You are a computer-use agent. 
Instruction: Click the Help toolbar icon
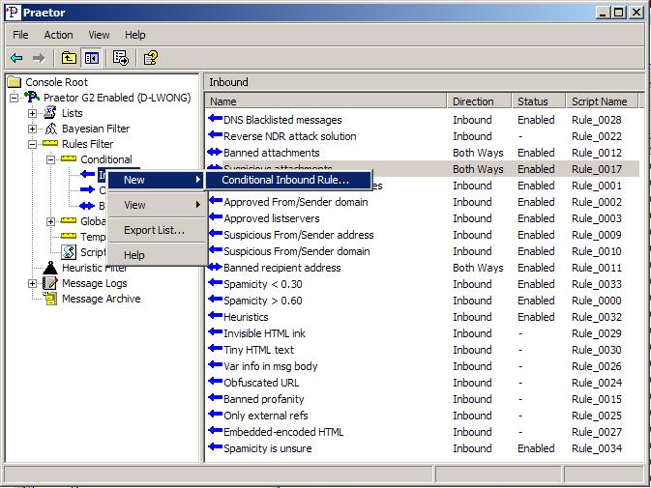click(150, 58)
